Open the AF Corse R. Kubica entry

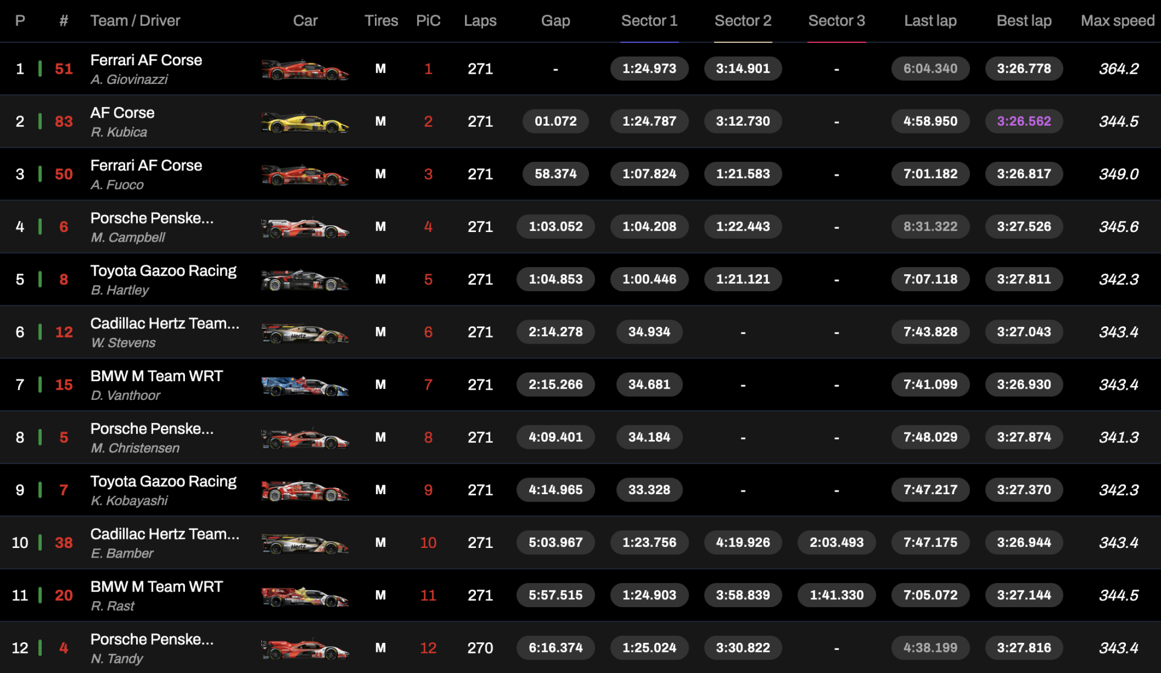pos(123,121)
